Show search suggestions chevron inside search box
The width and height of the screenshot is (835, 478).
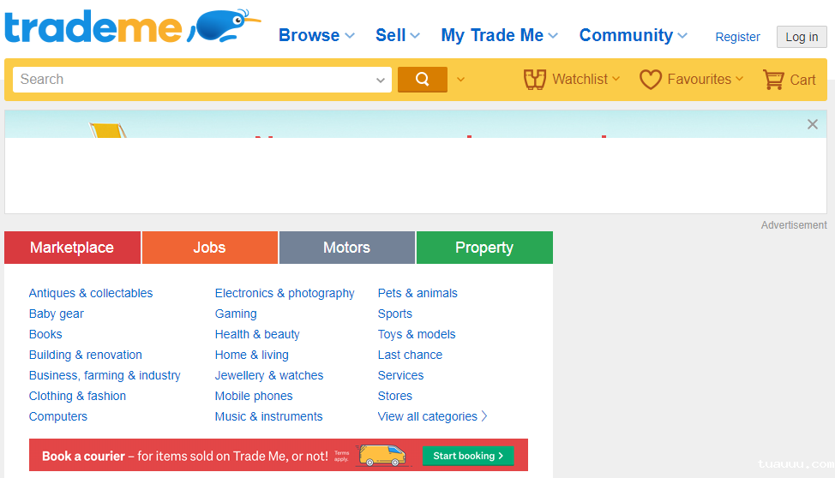tap(381, 80)
